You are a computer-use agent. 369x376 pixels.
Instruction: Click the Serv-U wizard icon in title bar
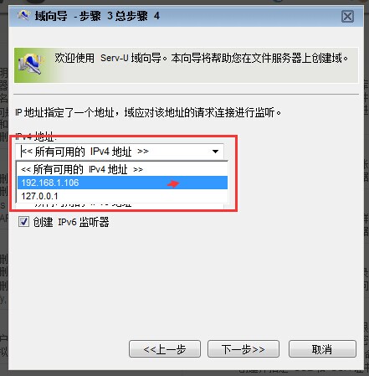(x=23, y=16)
